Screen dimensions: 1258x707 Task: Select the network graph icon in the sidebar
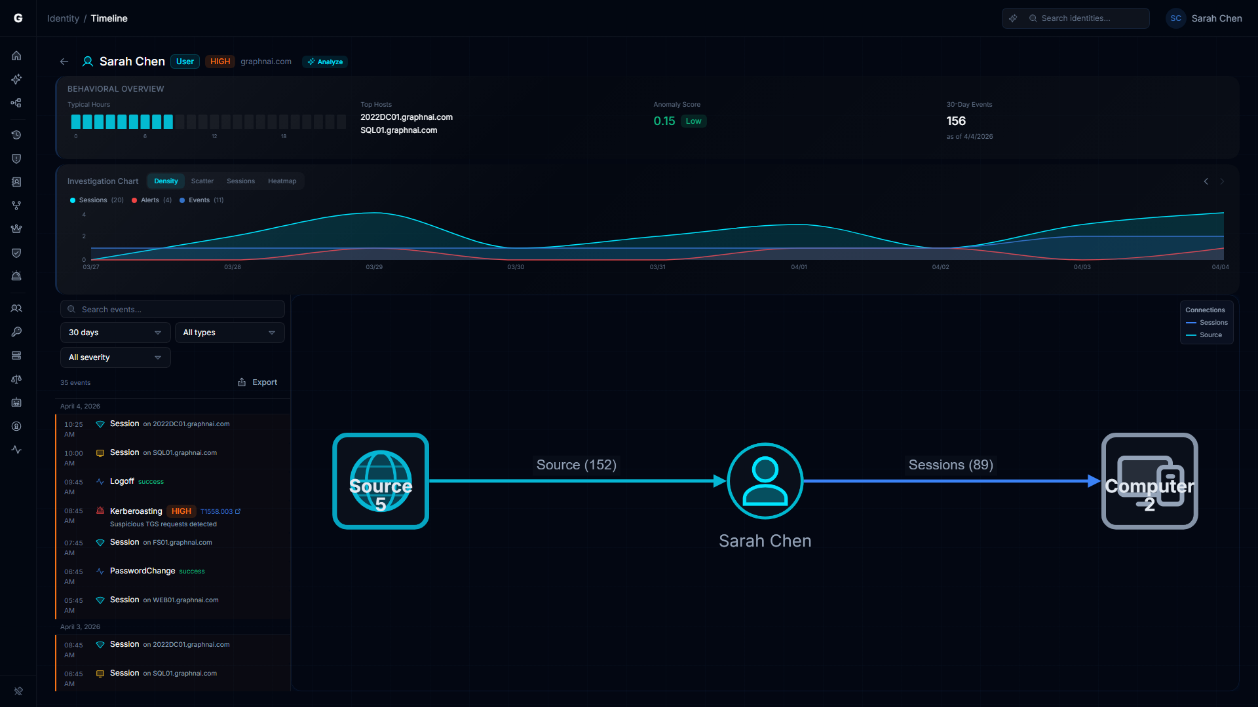tap(16, 103)
